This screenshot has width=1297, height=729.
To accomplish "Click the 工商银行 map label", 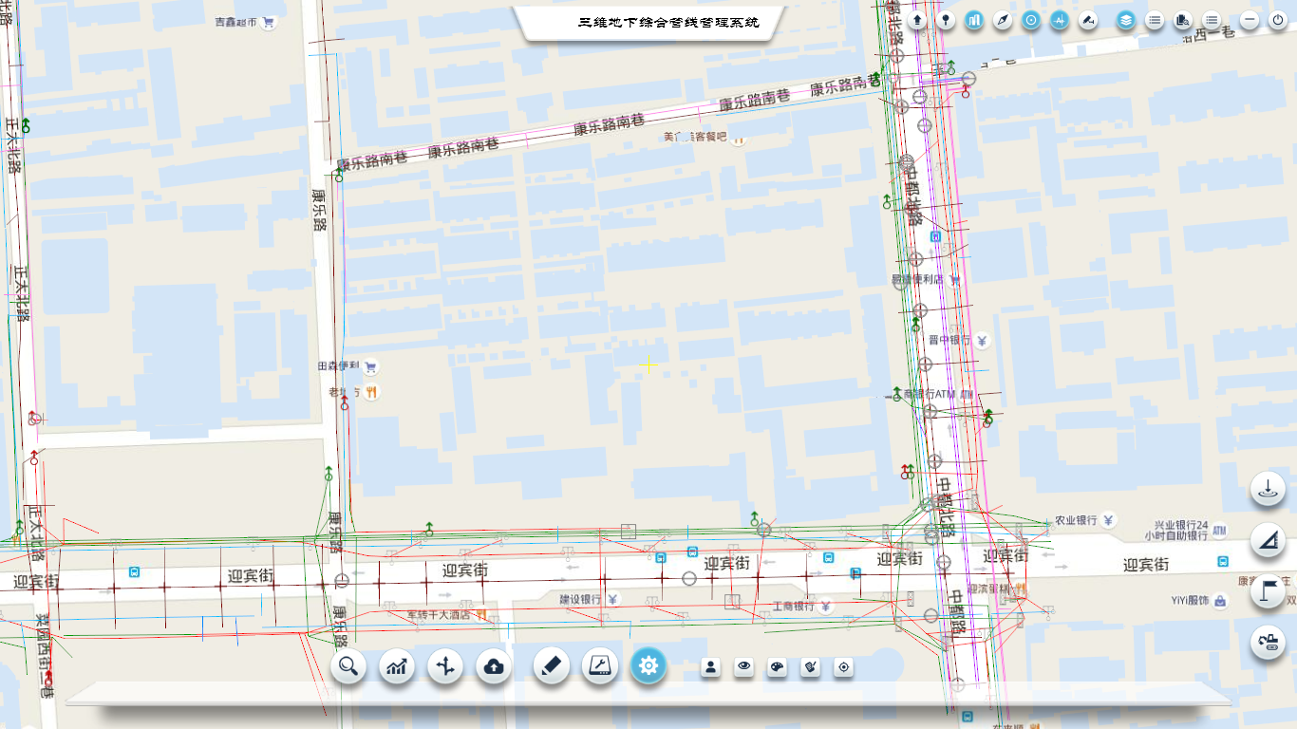I will [x=794, y=607].
